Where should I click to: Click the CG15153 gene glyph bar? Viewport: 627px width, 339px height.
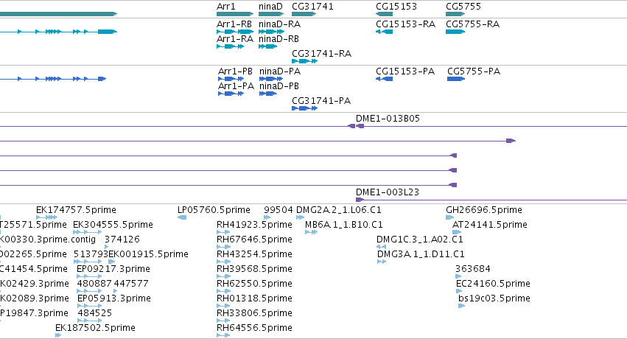tap(385, 14)
